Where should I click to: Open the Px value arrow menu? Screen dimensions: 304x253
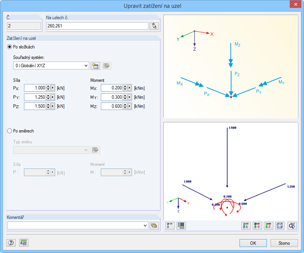[x=53, y=88]
